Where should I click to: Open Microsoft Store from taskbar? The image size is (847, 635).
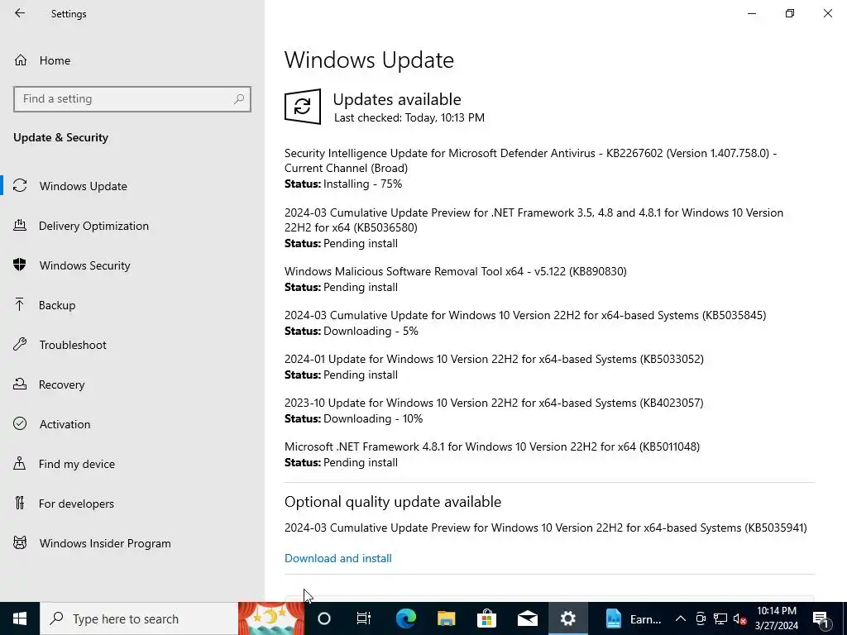486,618
